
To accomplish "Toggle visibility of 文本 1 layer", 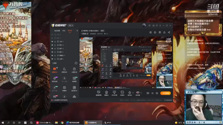I will point(52,41).
